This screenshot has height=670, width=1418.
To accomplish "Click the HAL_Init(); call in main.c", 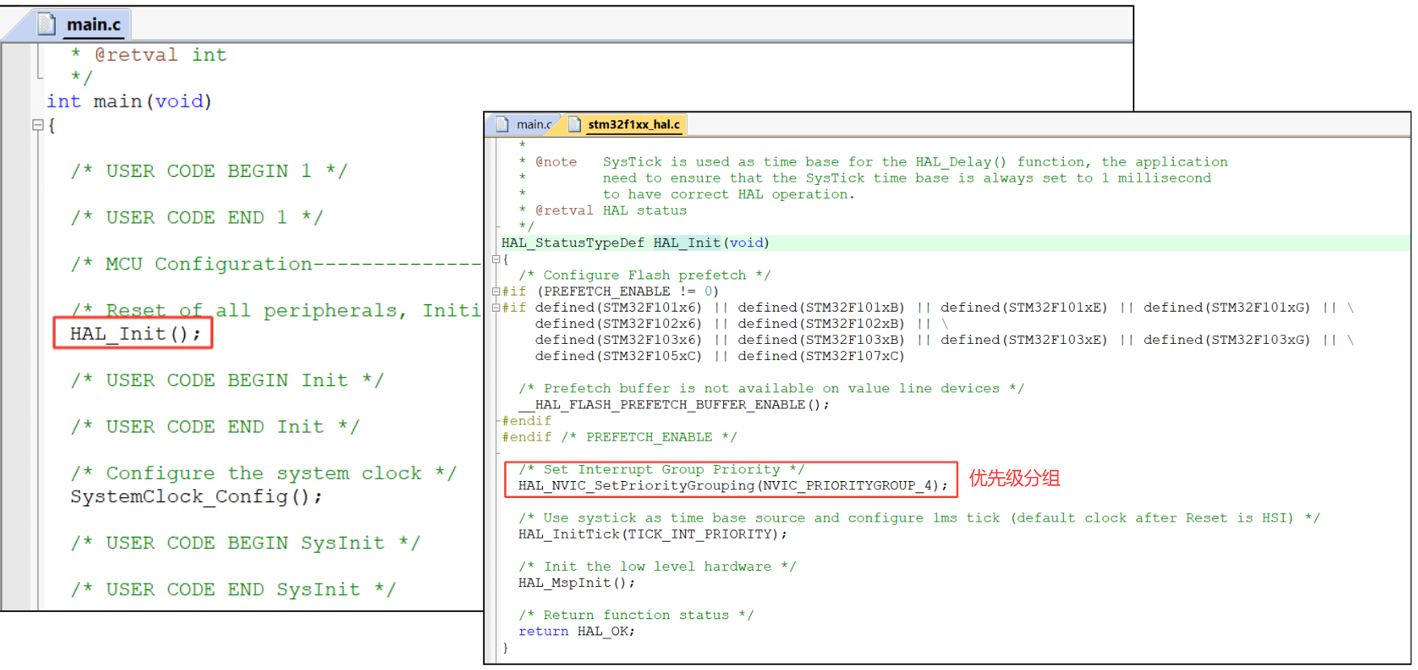I will [135, 333].
